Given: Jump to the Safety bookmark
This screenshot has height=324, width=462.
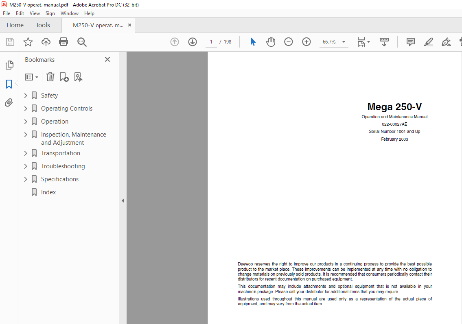Looking at the screenshot, I should [x=49, y=96].
